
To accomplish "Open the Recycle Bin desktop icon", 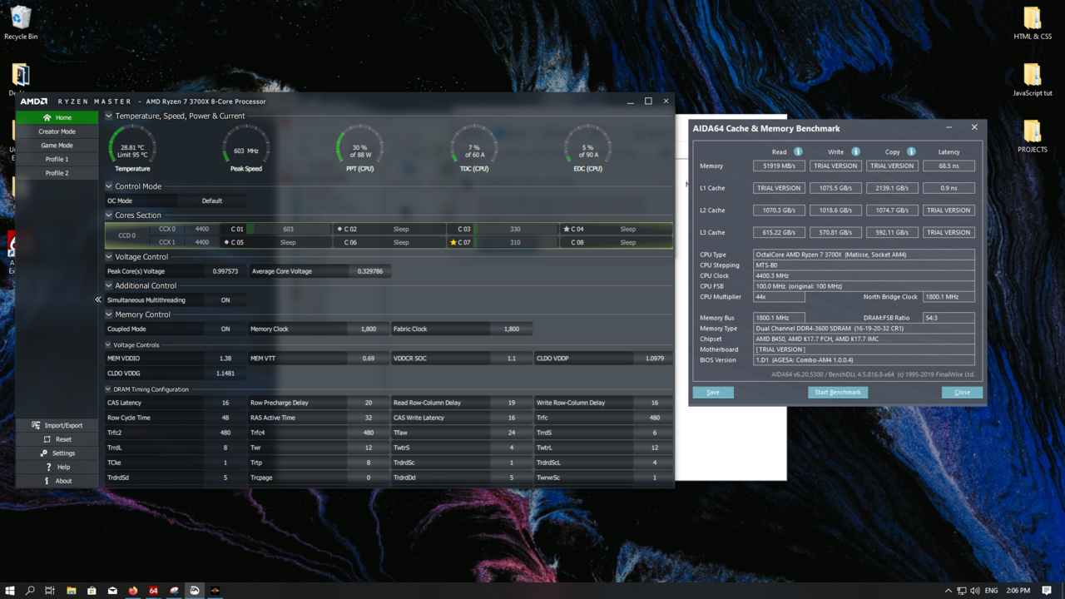I will coord(21,22).
